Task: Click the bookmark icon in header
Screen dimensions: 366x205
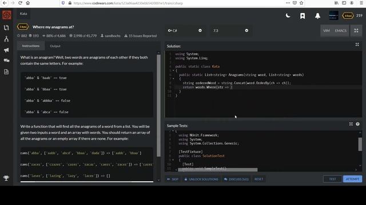Action: (x=303, y=16)
